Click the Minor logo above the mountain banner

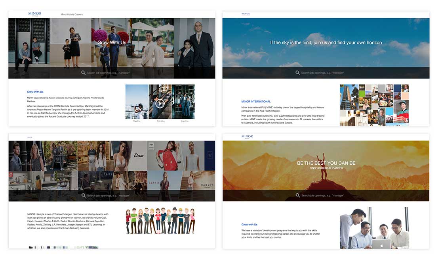(247, 137)
